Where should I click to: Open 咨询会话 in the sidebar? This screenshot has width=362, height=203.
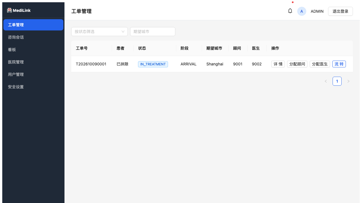click(33, 37)
